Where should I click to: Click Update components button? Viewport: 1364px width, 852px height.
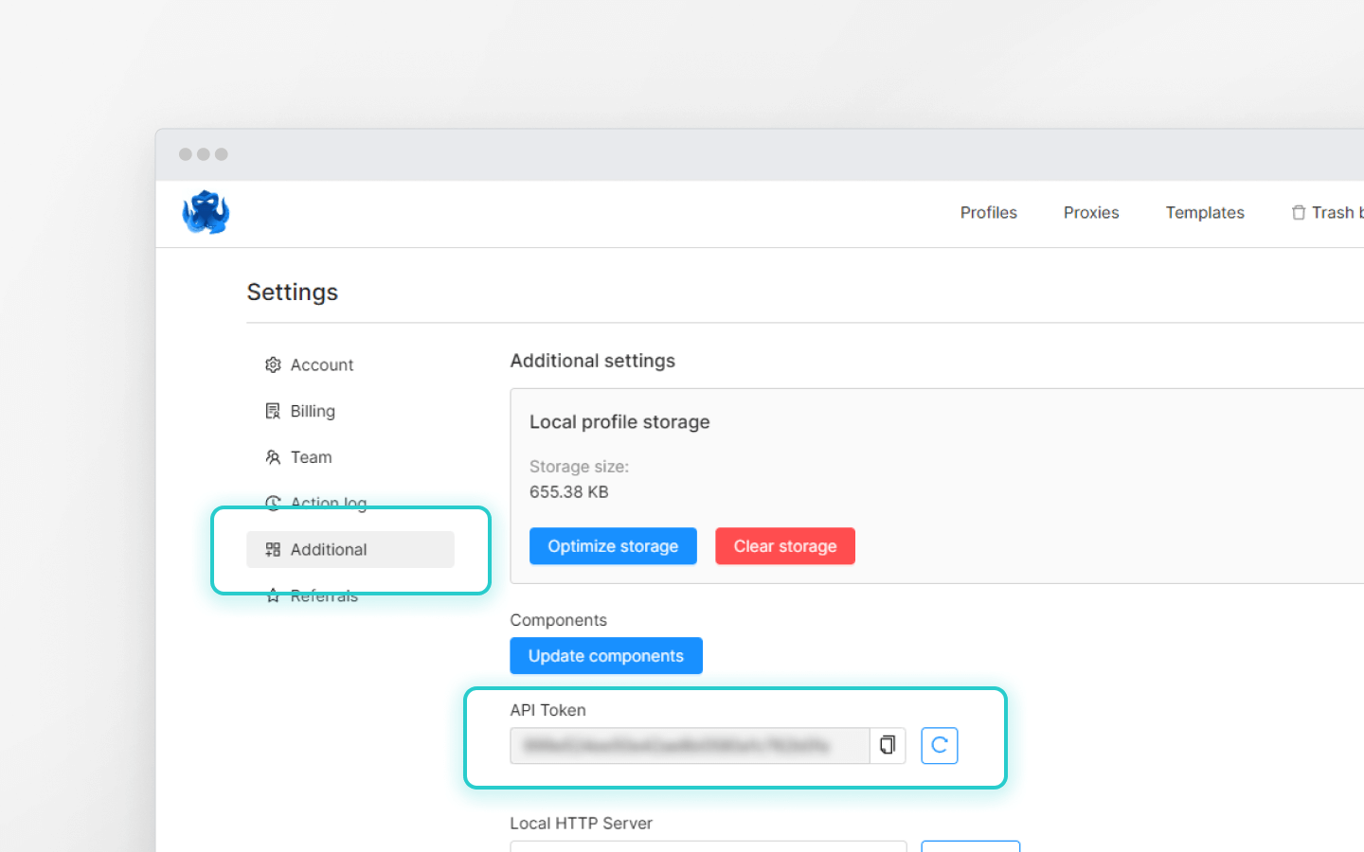click(606, 656)
